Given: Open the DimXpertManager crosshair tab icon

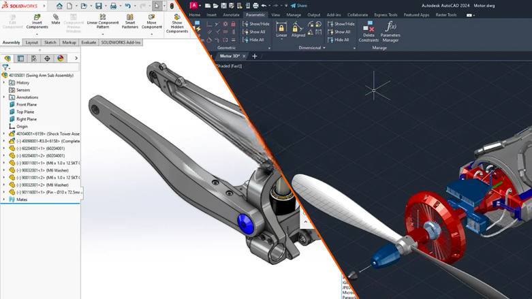Looking at the screenshot, I should 47,59.
